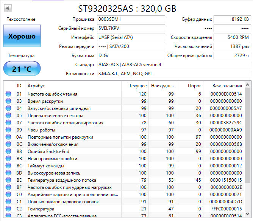Click status orb for attribute BE airflow temperature

tap(8, 180)
